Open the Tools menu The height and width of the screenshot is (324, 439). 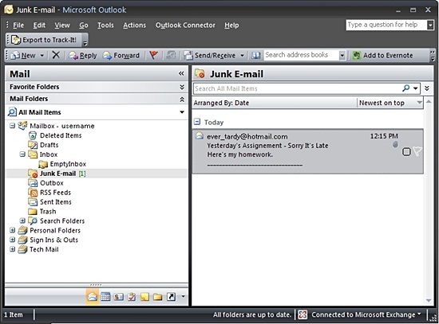point(105,25)
